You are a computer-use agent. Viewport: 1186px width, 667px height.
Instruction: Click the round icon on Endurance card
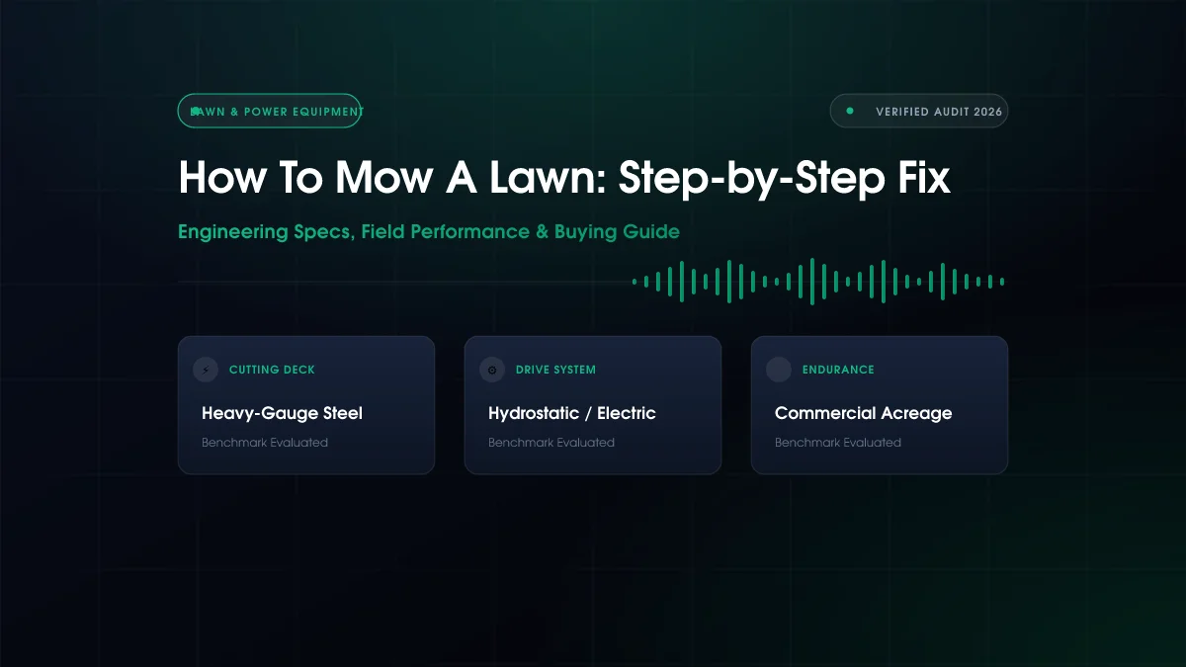click(779, 370)
